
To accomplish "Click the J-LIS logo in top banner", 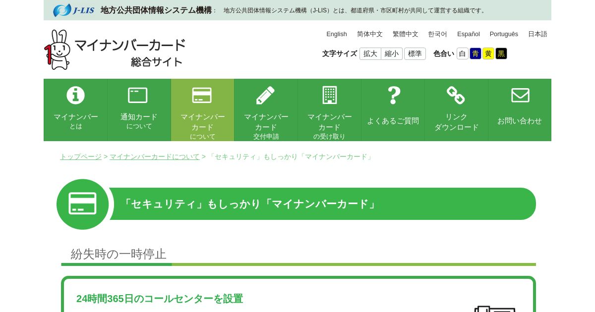I will pyautogui.click(x=73, y=10).
